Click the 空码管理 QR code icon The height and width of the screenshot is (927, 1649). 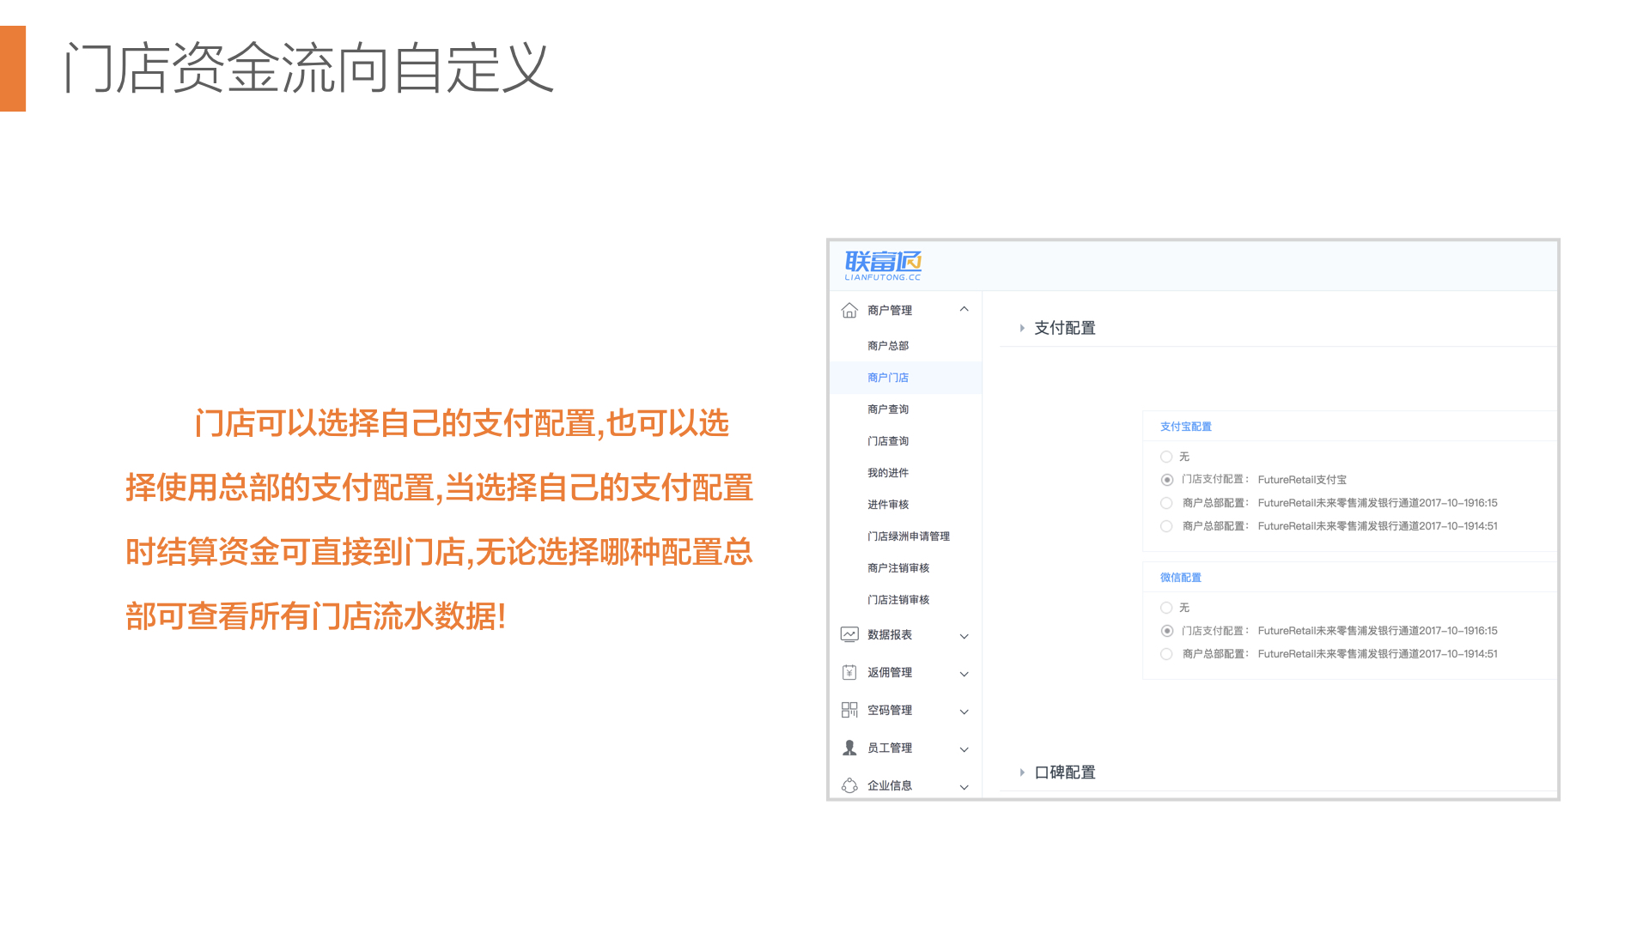coord(849,710)
